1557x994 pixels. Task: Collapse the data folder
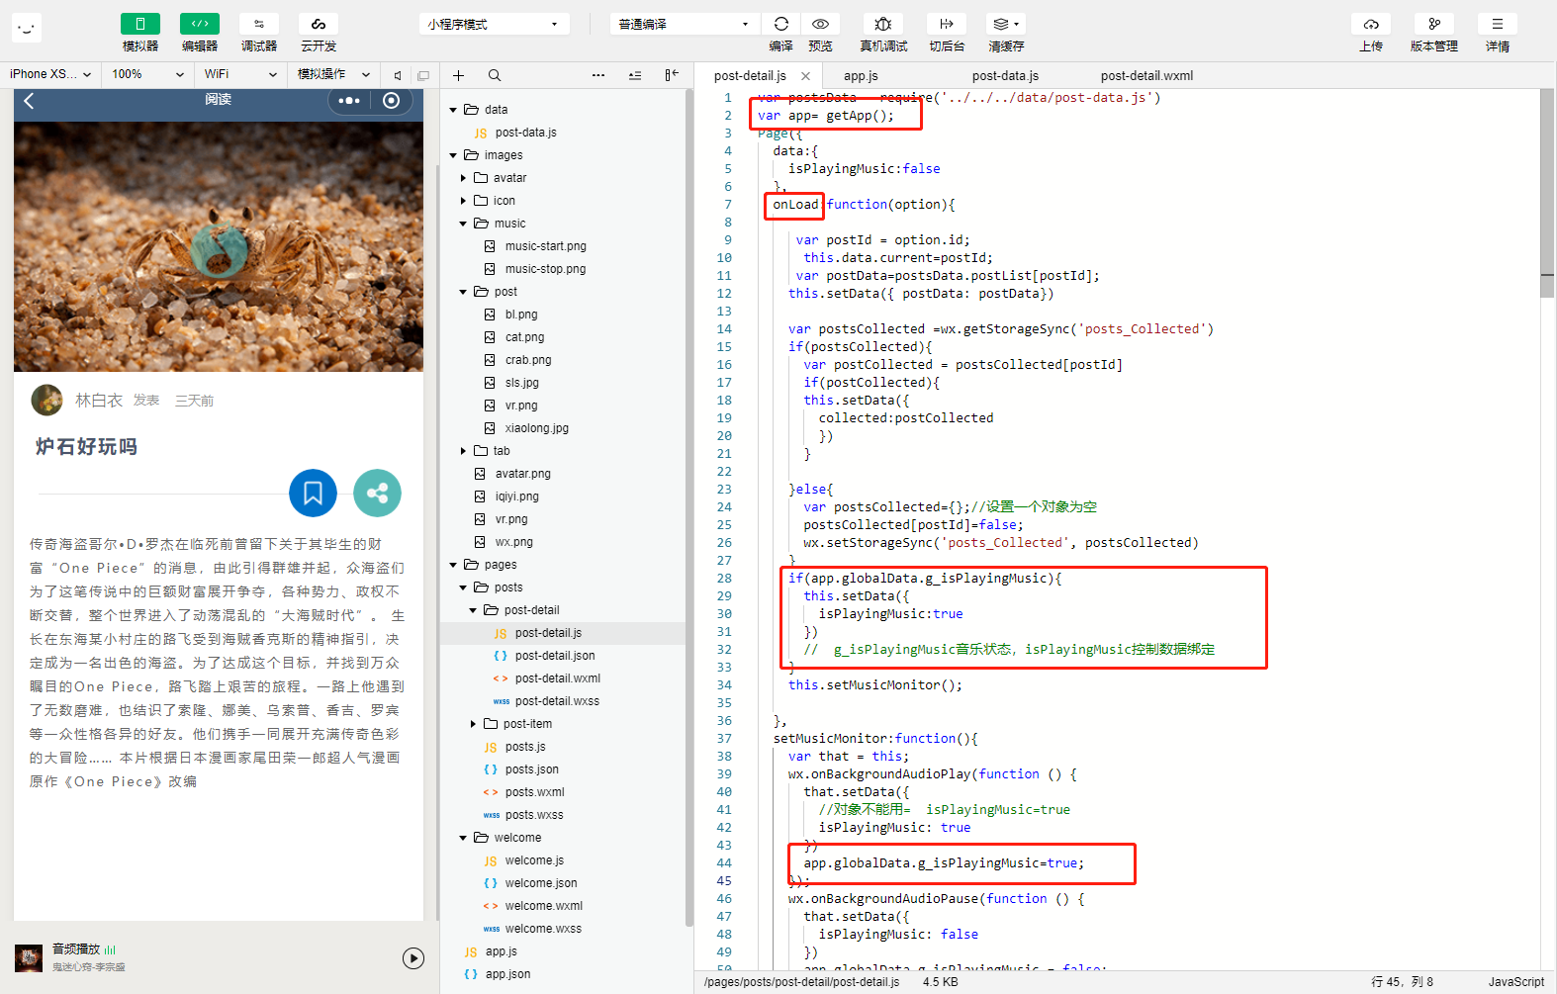453,110
